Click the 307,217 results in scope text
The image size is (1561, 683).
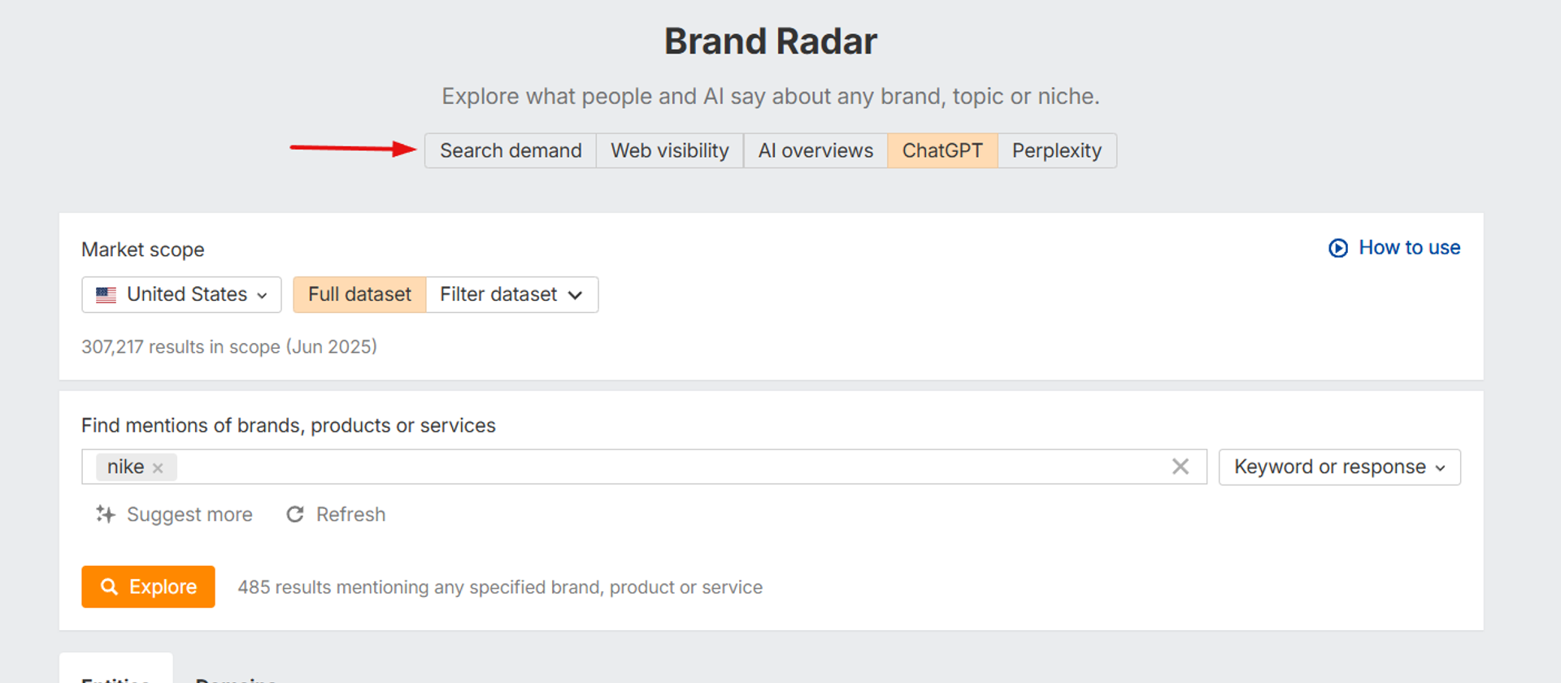[x=229, y=347]
